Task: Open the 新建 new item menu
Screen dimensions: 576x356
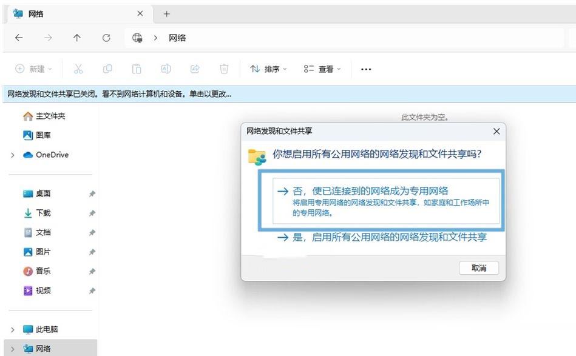Action: click(x=33, y=69)
